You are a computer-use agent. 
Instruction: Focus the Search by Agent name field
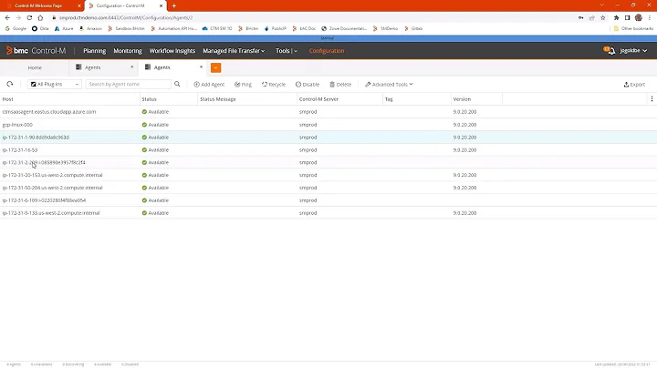coord(129,84)
